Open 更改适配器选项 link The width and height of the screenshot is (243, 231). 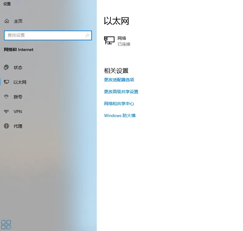(x=119, y=80)
